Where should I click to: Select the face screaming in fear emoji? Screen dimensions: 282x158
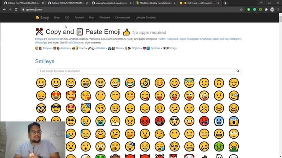click(234, 121)
